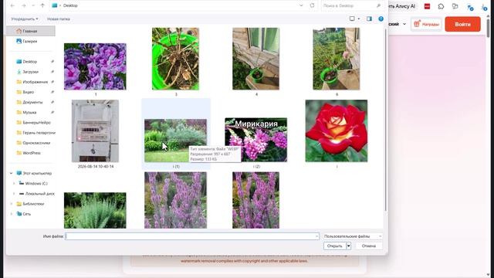Go back with the dialog's back arrow
The width and height of the screenshot is (494, 278).
pyautogui.click(x=12, y=5)
